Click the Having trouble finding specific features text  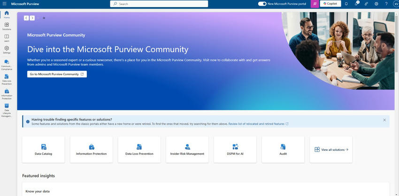click(72, 119)
